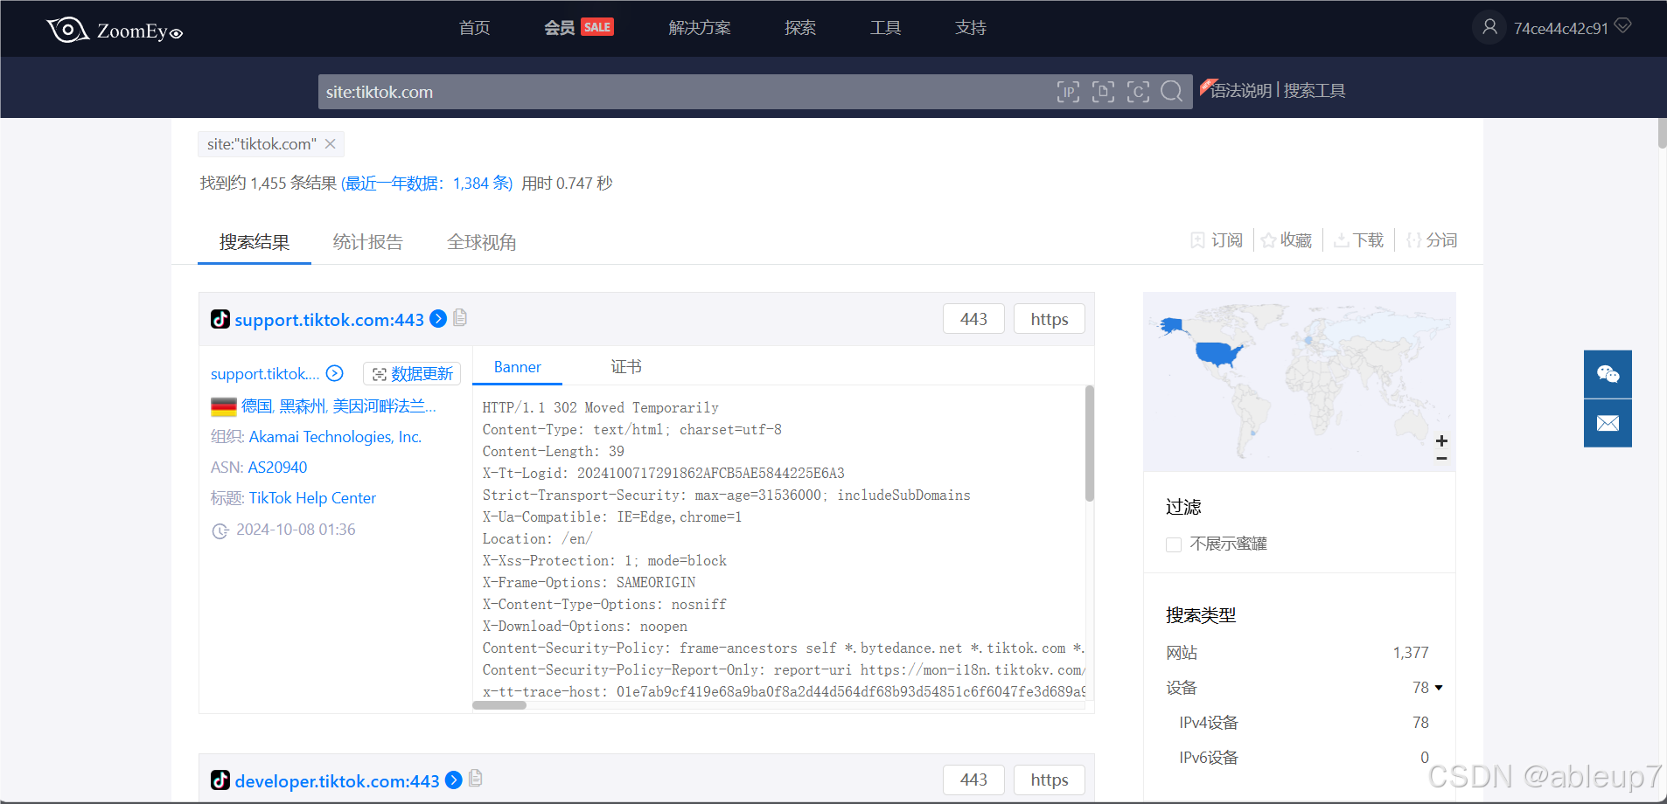Click into the site:tiktok.com search field
Viewport: 1667px width, 804px height.
[x=687, y=92]
